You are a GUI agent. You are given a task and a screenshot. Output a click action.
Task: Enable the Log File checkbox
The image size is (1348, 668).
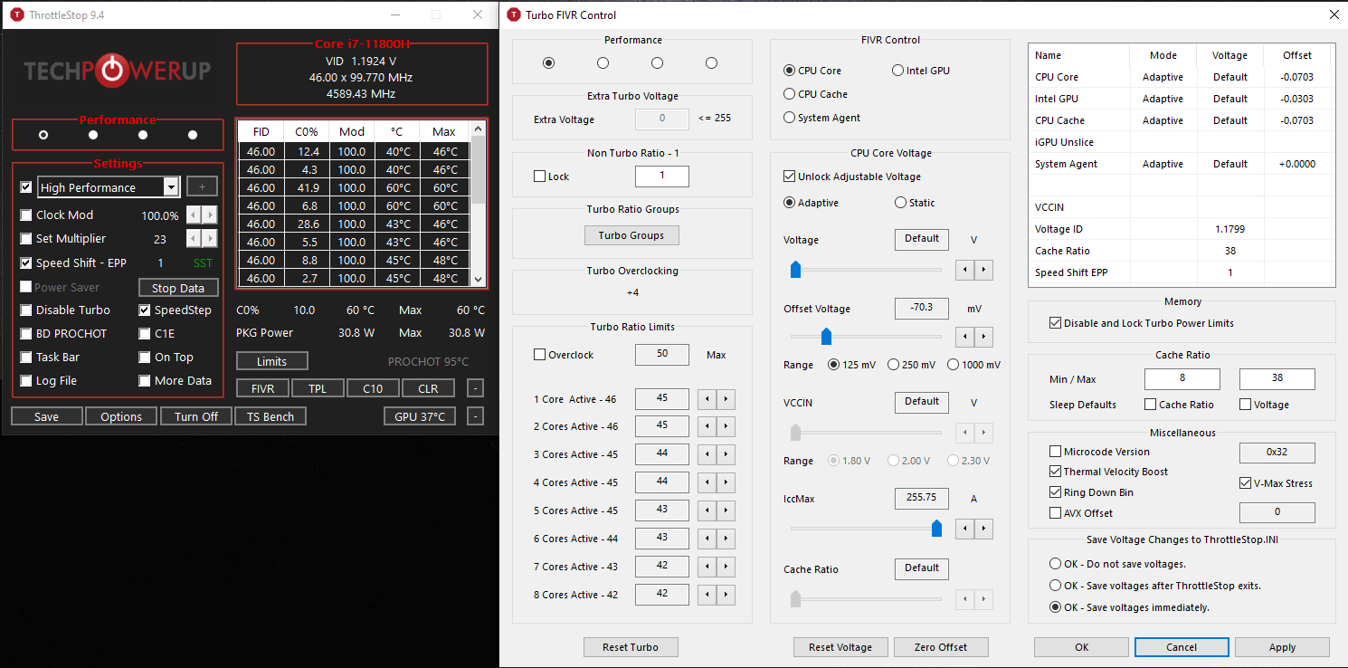[x=26, y=381]
